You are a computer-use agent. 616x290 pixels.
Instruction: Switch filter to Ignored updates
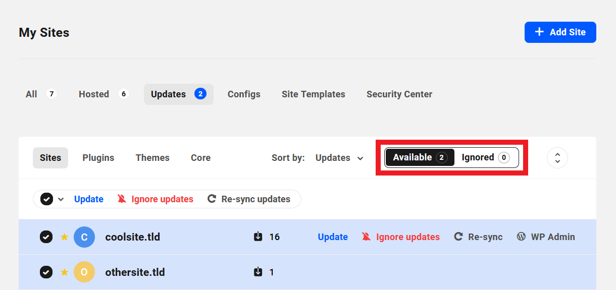(485, 157)
